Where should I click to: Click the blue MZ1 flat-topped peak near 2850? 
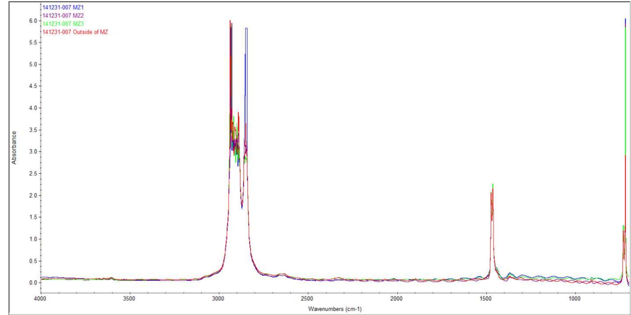point(246,28)
